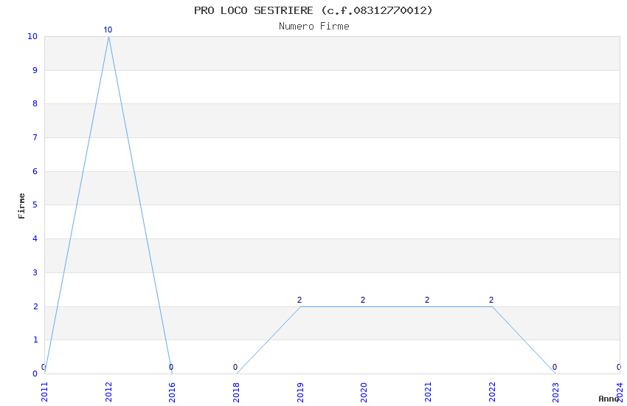The width and height of the screenshot is (627, 406).
Task: Click the Firme y-axis label
Action: click(21, 206)
